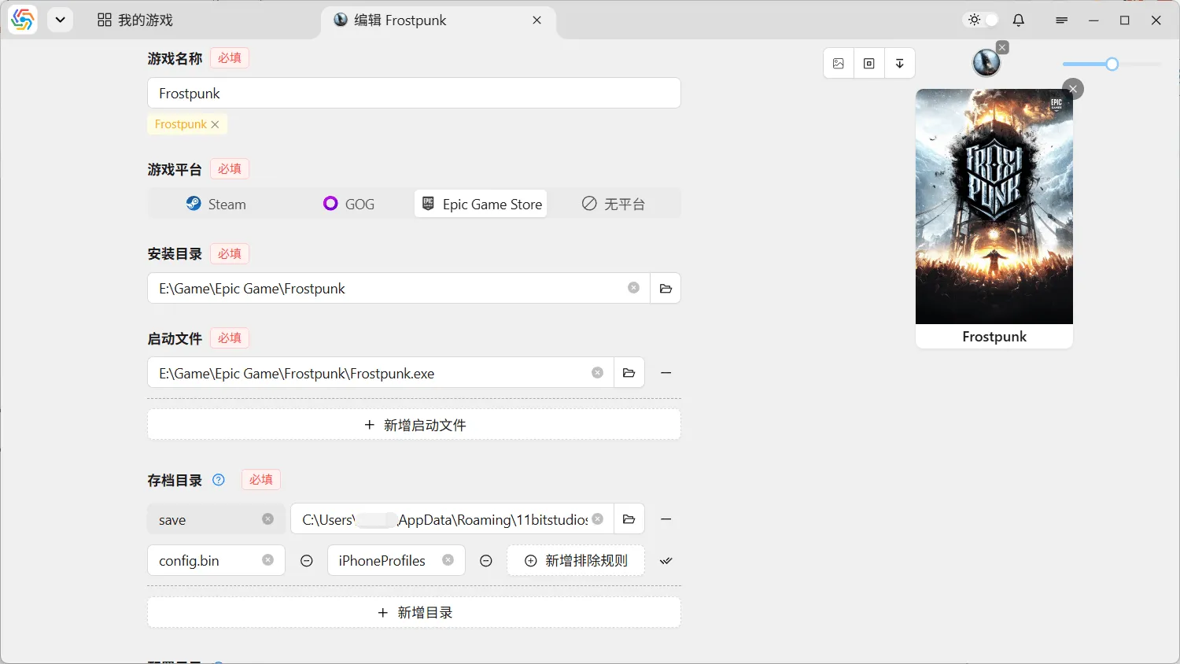Toggle the light/dark theme switch

tap(983, 20)
